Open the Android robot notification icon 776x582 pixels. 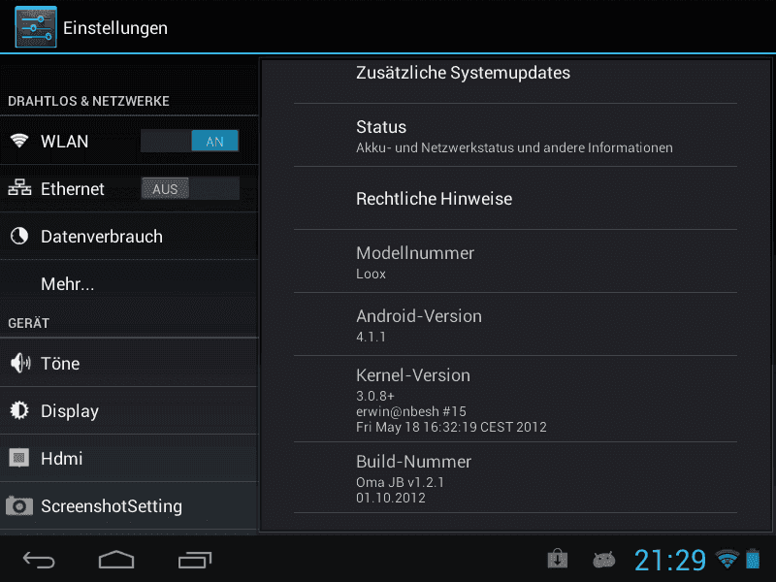[603, 560]
